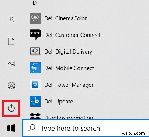Click the Dell Power Manager icon
This screenshot has height=137, width=149.
point(35,85)
